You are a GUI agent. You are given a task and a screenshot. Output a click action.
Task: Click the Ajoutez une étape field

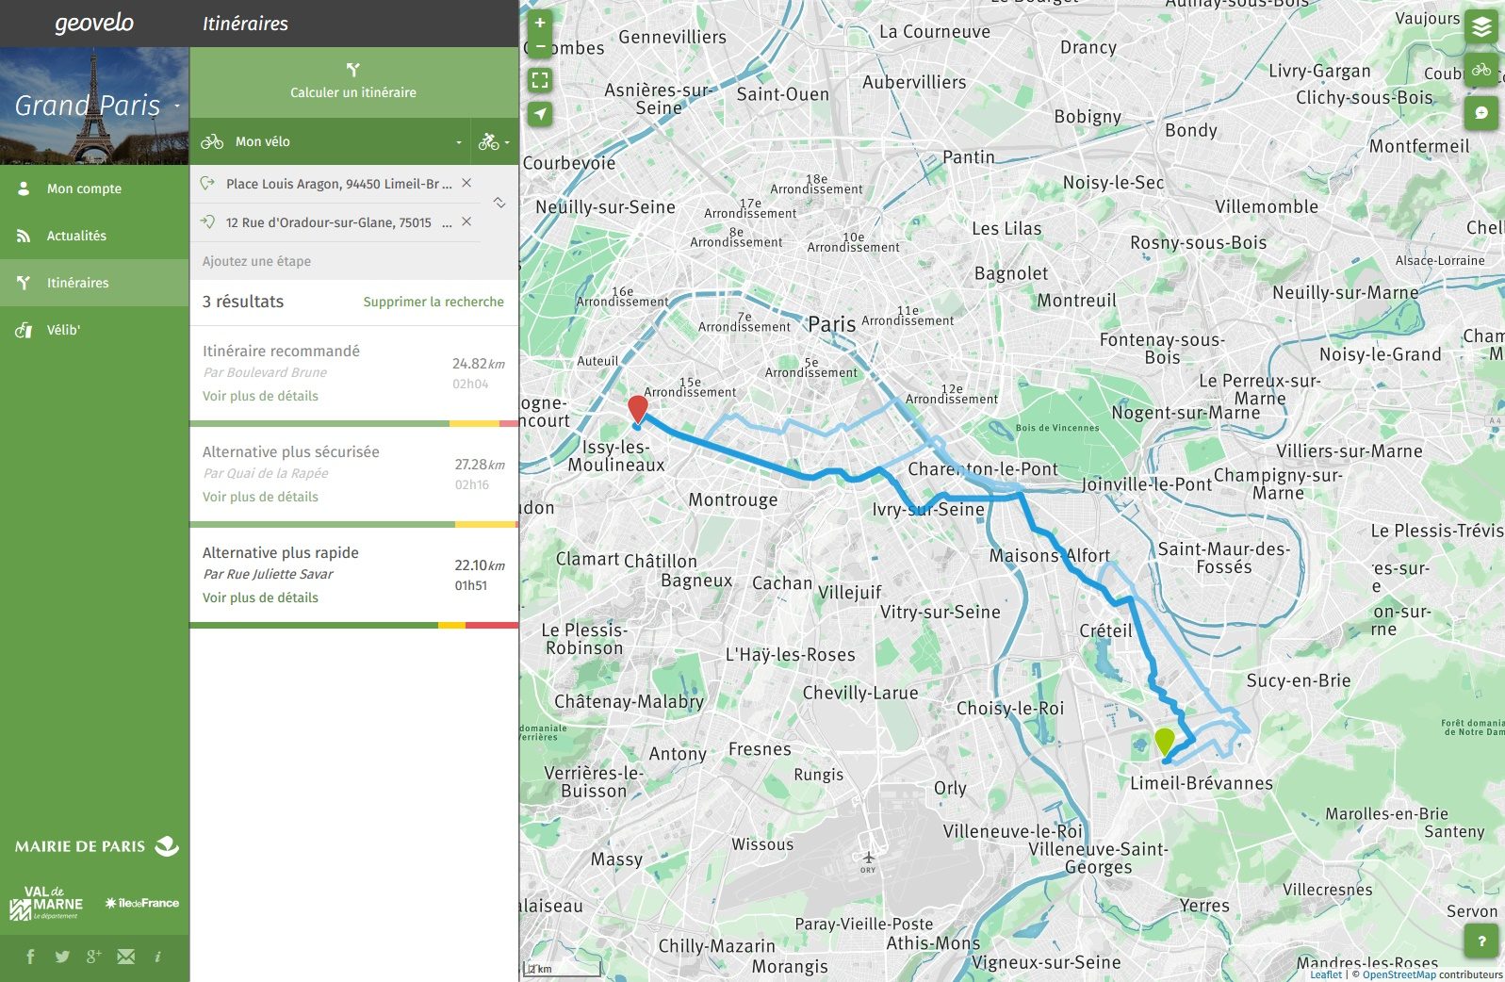(339, 261)
